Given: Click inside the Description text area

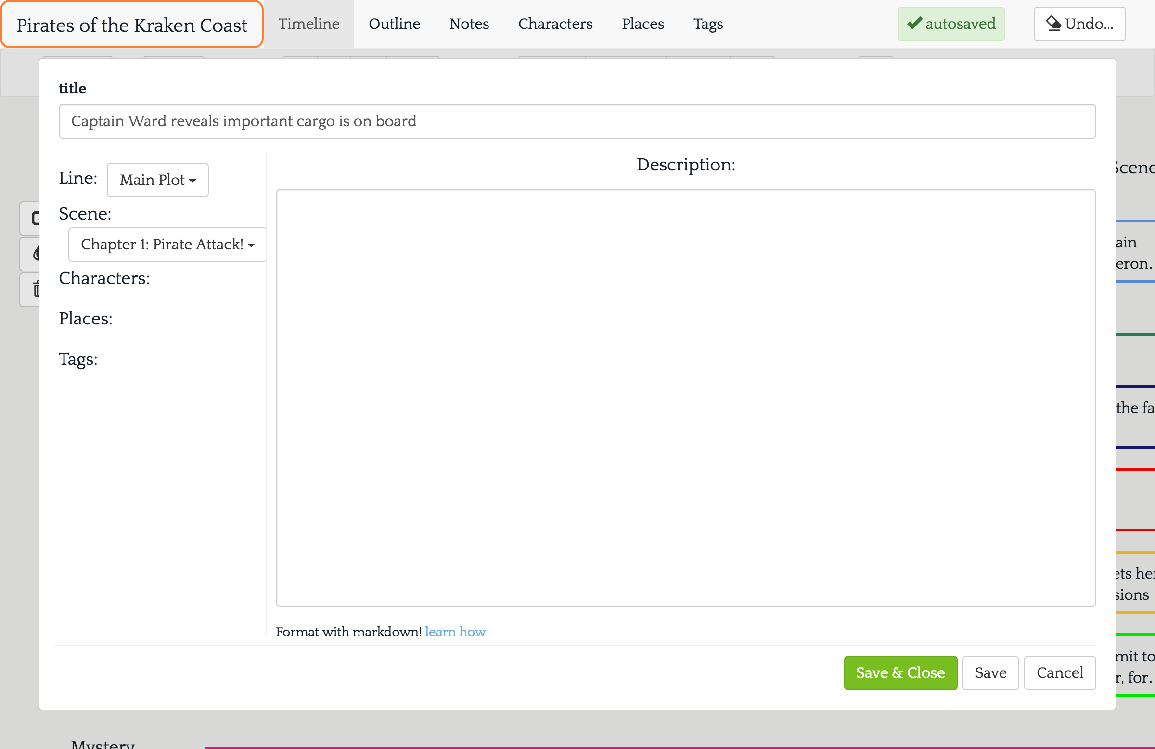Looking at the screenshot, I should click(685, 397).
